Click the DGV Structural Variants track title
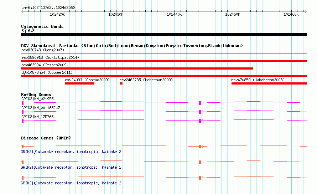 (x=132, y=46)
